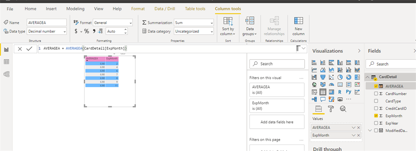Select the matrix visual icon

[331, 92]
